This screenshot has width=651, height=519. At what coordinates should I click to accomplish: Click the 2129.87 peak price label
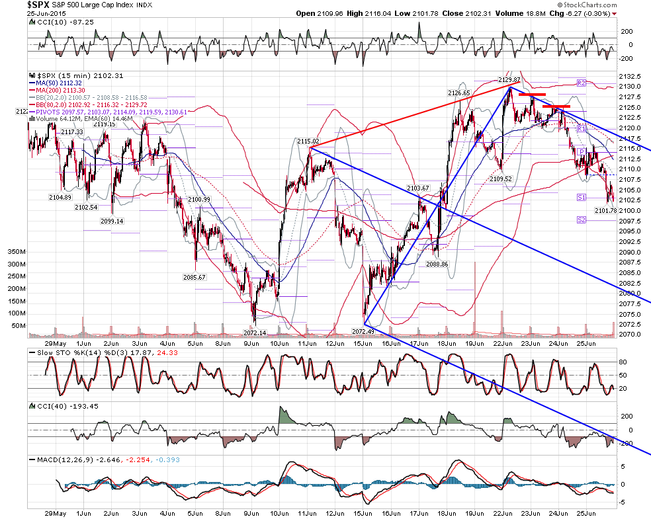pos(509,79)
